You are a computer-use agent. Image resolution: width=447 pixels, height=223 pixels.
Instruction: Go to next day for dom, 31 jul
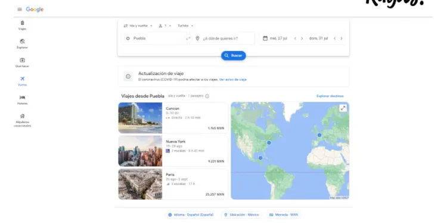pyautogui.click(x=342, y=39)
